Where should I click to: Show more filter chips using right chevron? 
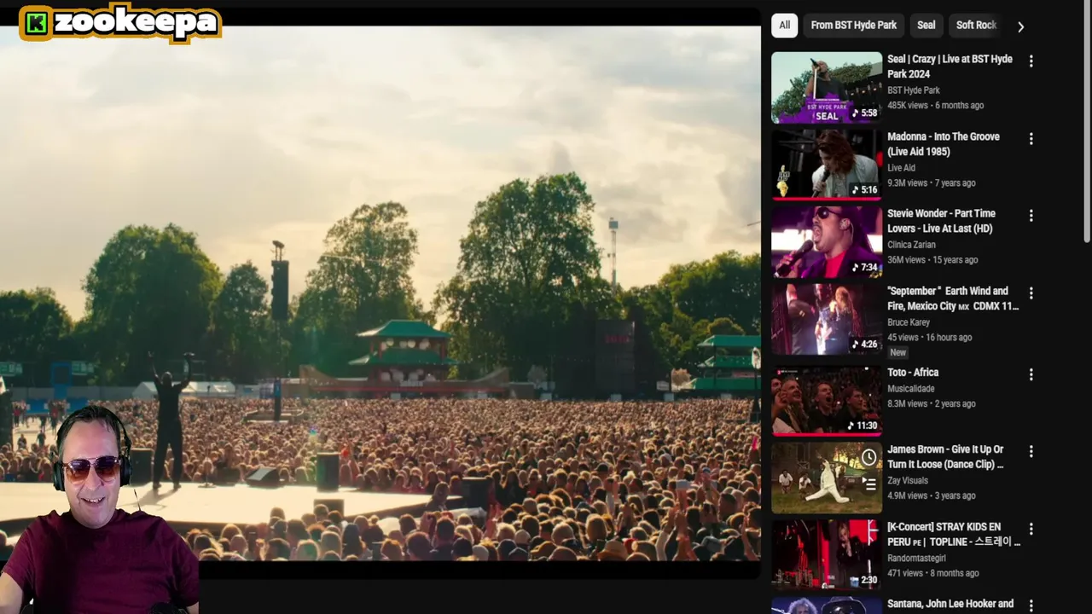pyautogui.click(x=1020, y=26)
